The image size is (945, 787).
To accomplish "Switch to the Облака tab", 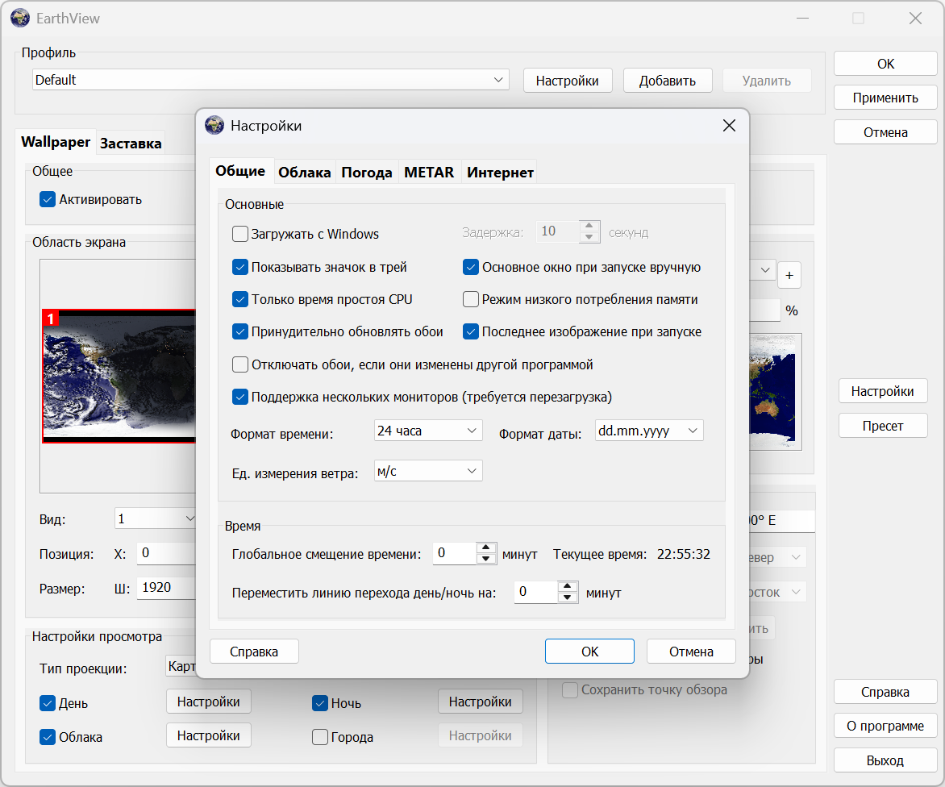I will [304, 173].
